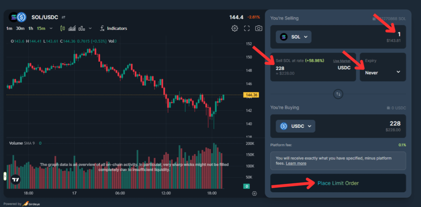Click the SOL/USDC token pair logo
Screen dimensions: 421x207
tap(17, 17)
